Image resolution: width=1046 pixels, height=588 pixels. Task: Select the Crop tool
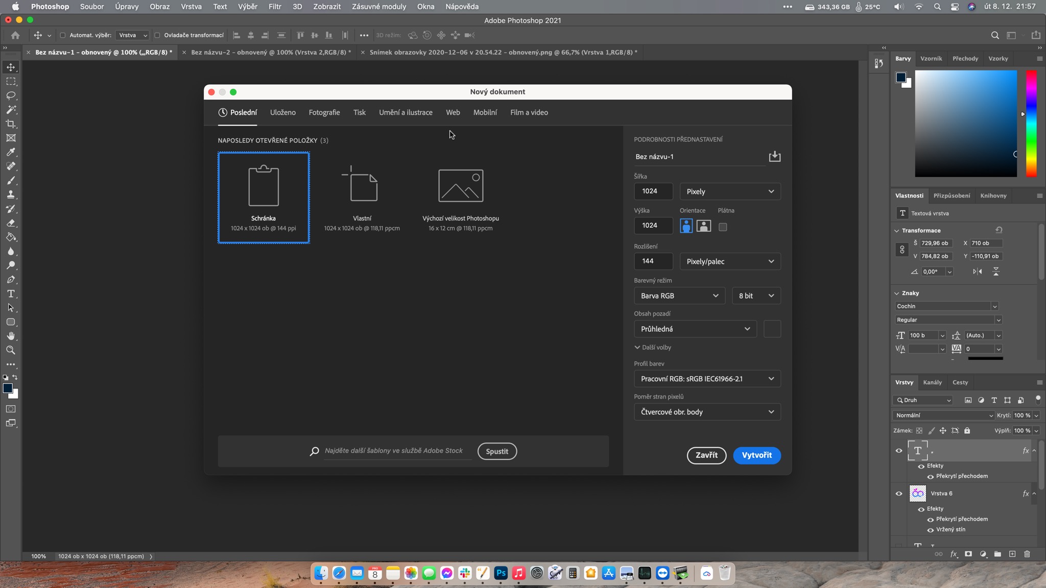(x=11, y=124)
